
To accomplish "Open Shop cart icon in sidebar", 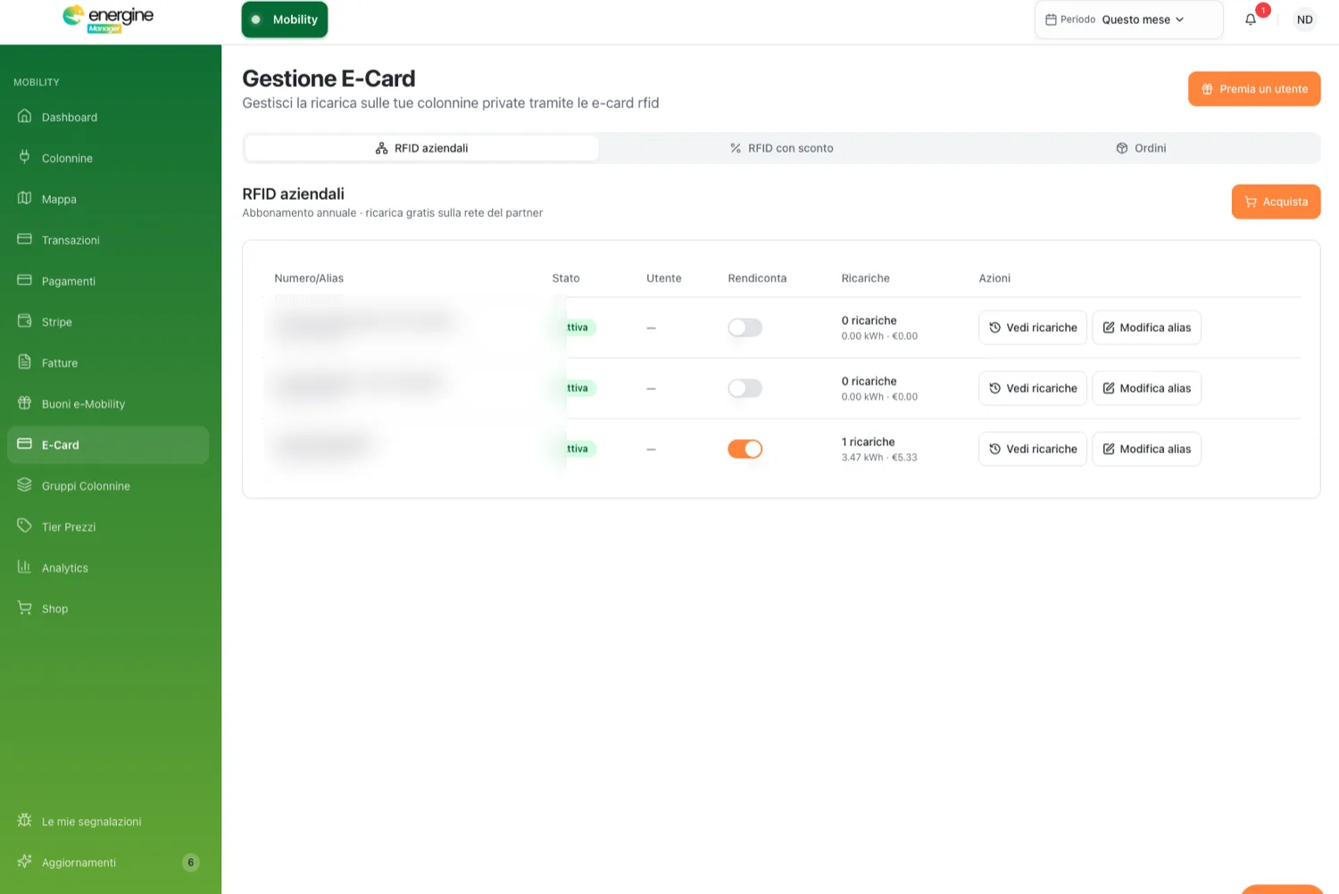I will click(x=25, y=608).
